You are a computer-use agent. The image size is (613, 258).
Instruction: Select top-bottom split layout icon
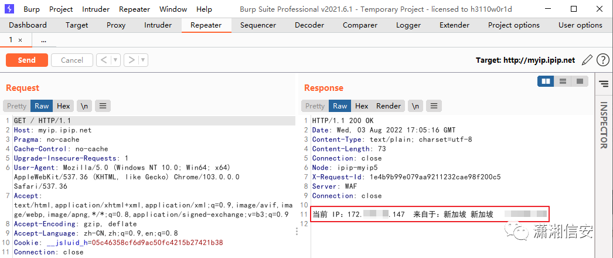click(563, 82)
